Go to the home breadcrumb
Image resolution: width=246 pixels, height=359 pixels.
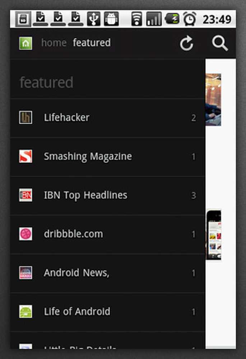tap(54, 43)
